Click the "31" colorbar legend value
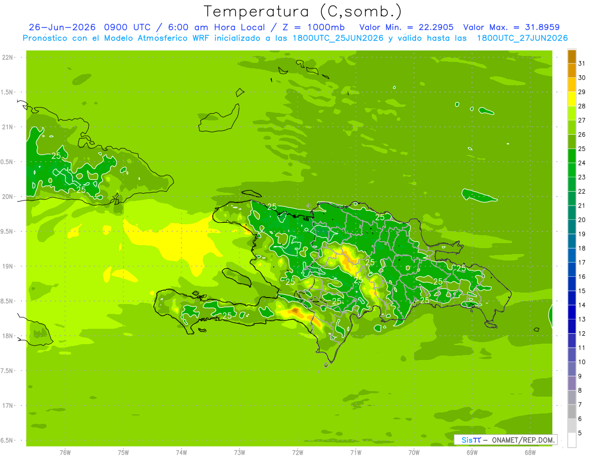Image resolution: width=595 pixels, height=459 pixels. [582, 63]
